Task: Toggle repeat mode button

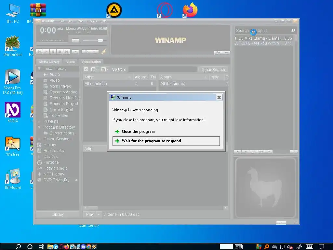Action: pyautogui.click(x=95, y=51)
